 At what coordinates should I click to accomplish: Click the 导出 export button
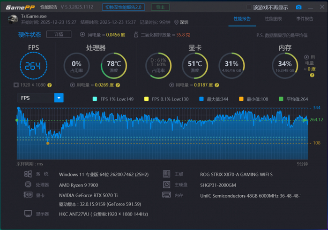[160, 8]
